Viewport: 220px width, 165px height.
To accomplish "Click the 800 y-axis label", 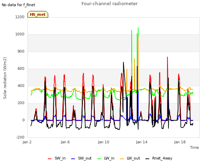I will pos(21,51).
